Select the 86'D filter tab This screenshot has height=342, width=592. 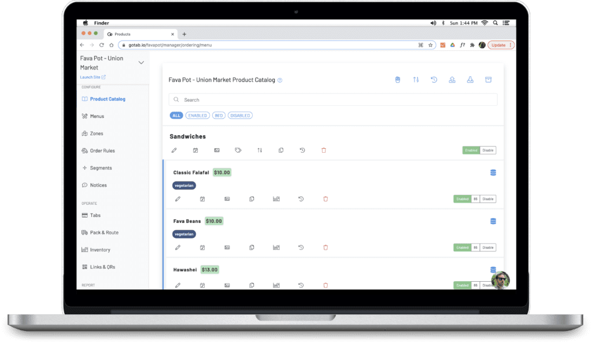(219, 116)
